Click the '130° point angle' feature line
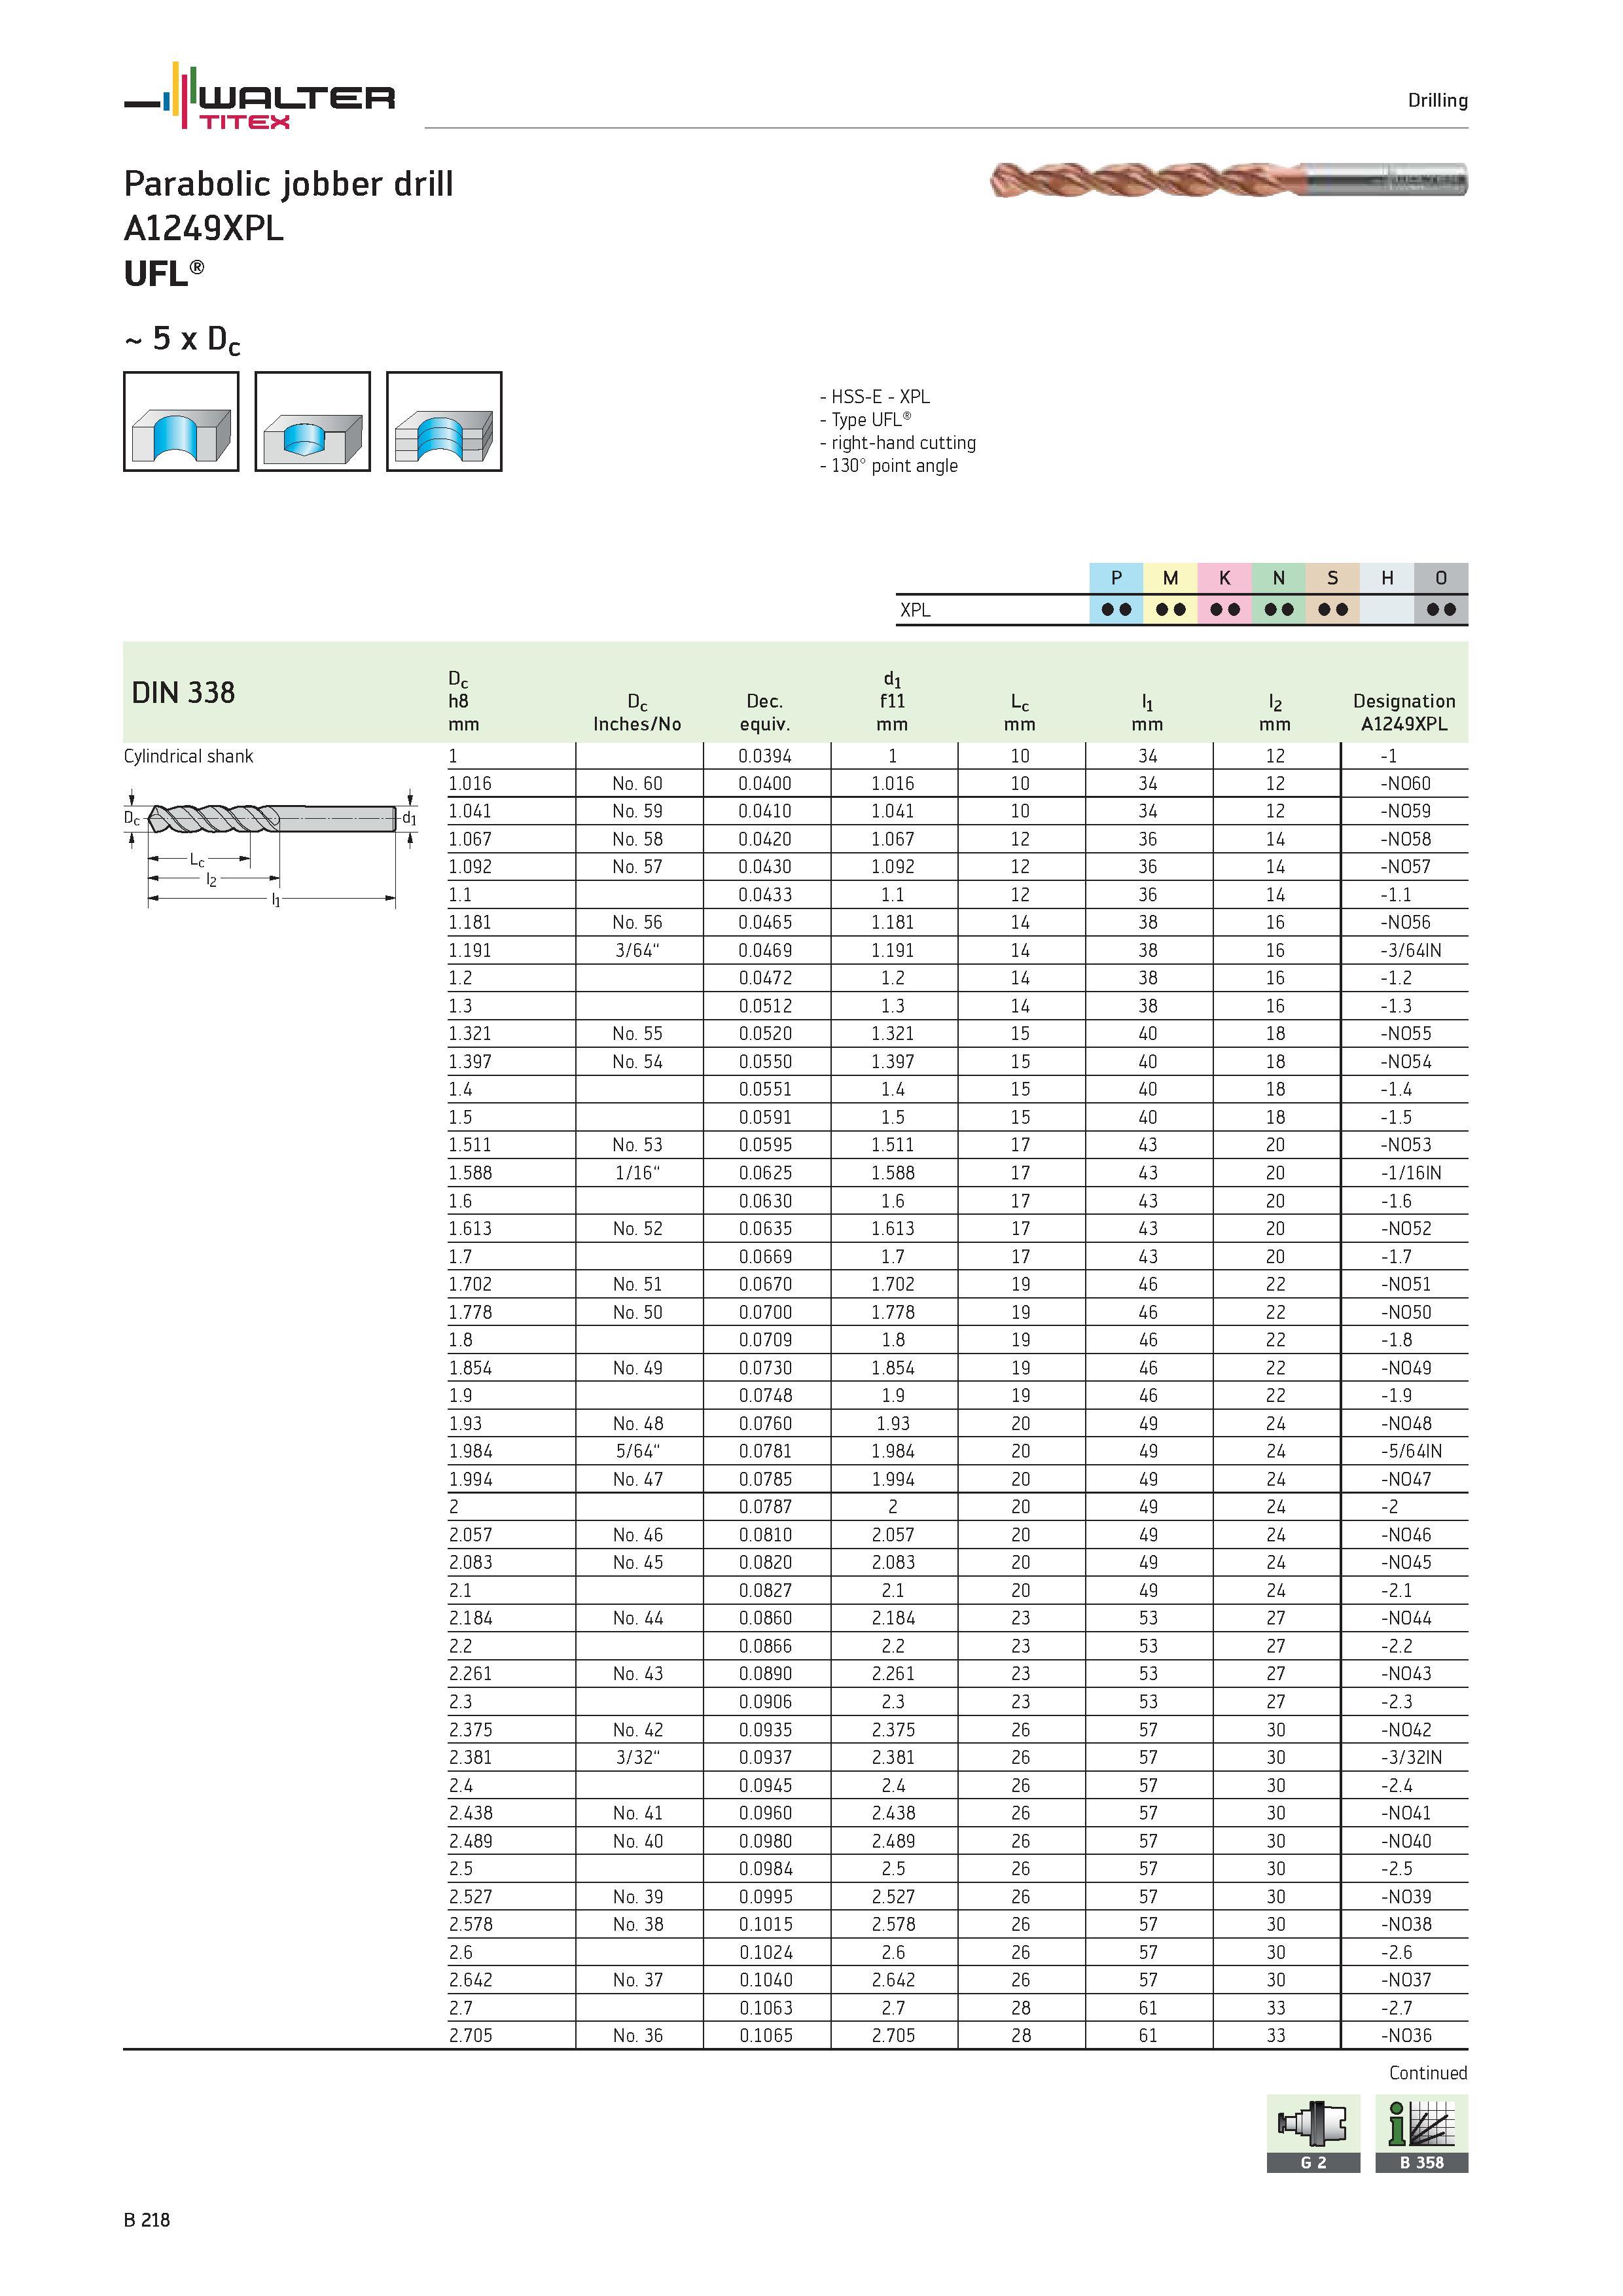This screenshot has width=1623, height=2296. [x=888, y=466]
